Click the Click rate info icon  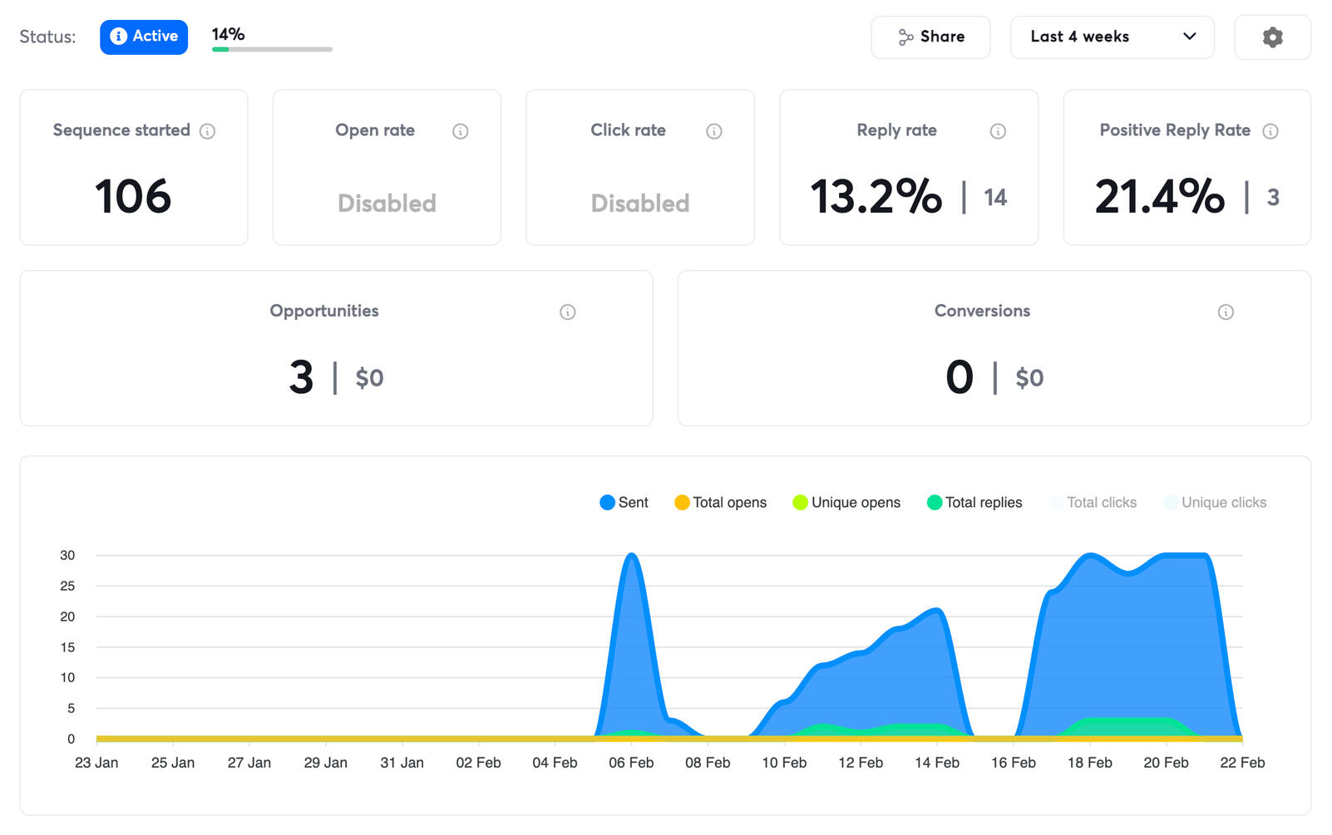tap(713, 131)
